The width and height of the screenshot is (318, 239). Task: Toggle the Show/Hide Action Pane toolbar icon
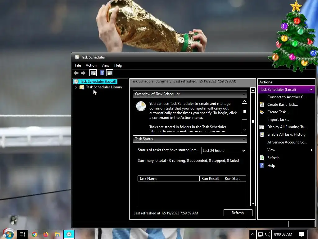click(110, 73)
